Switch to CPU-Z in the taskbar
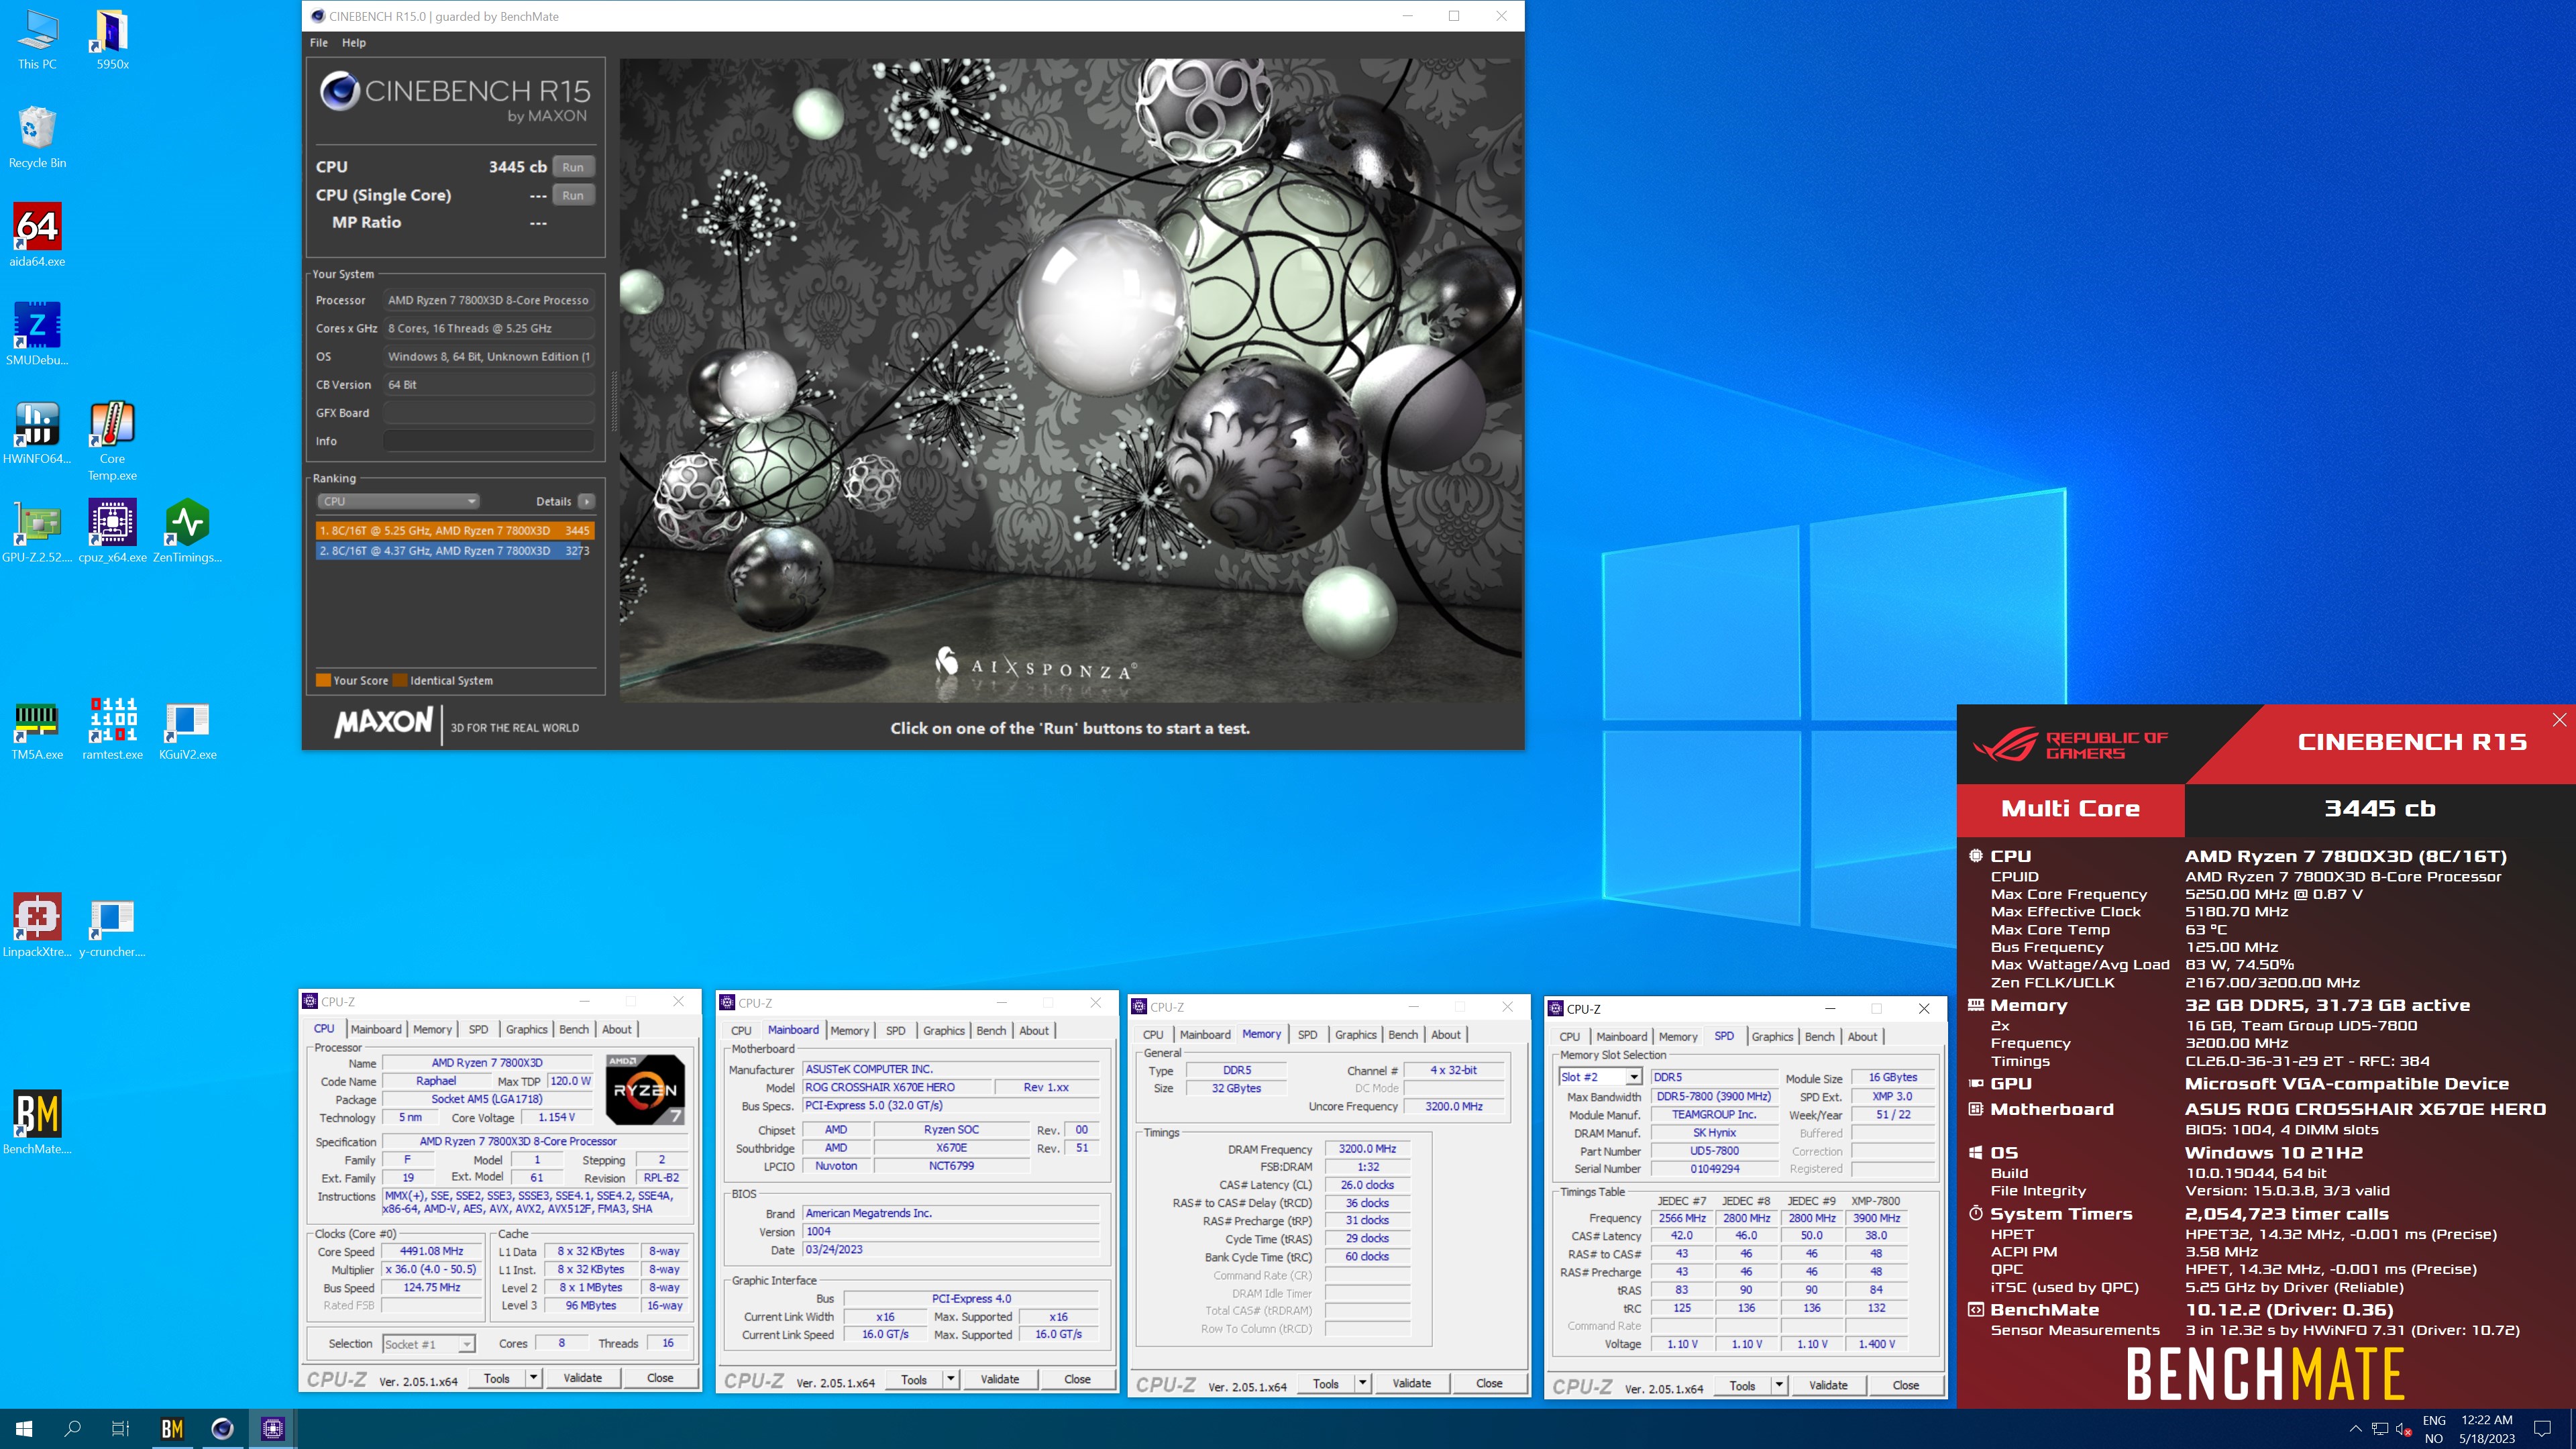 (x=272, y=1429)
